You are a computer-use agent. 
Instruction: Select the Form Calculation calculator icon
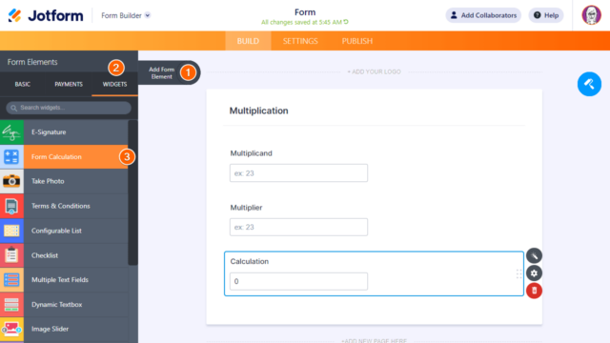(11, 156)
